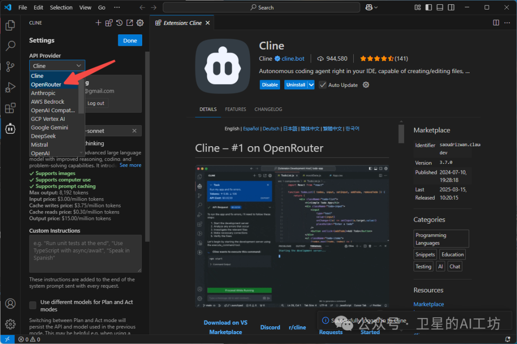The height and width of the screenshot is (344, 517).
Task: Start a new Cline task with plus icon
Action: [x=98, y=22]
